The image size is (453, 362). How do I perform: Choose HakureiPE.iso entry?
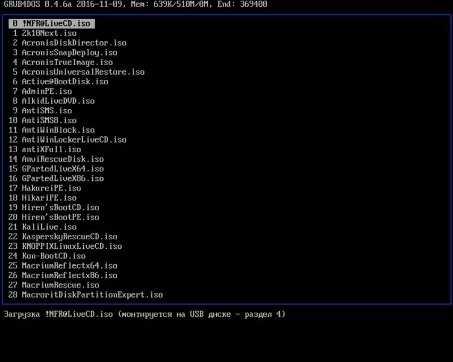45,188
